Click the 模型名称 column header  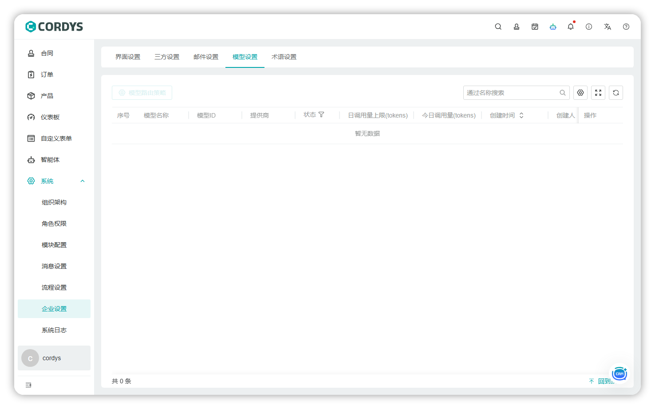coord(156,115)
